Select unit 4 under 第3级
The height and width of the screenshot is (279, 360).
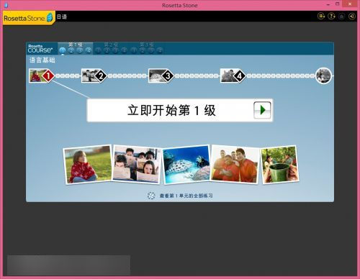click(x=160, y=50)
